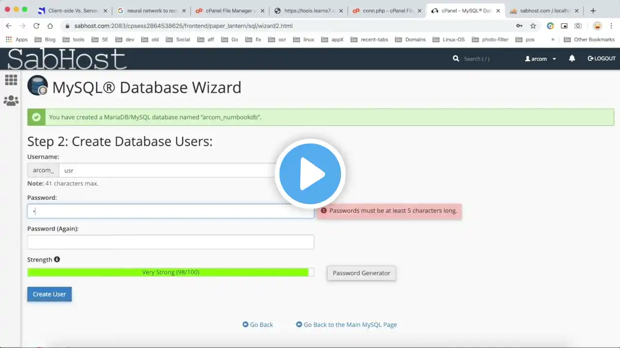Screen dimensions: 620x348
Task: Open the arcom user dropdown menu
Action: (541, 58)
